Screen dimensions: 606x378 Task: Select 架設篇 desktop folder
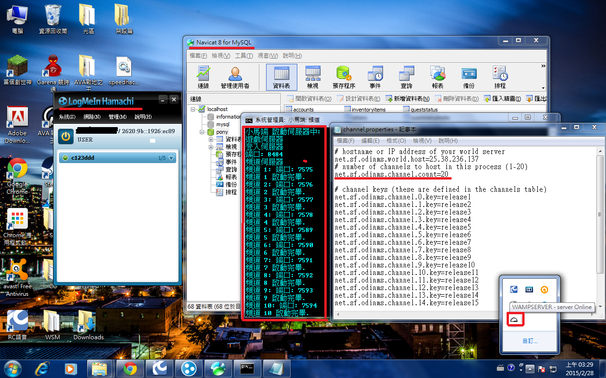(124, 19)
